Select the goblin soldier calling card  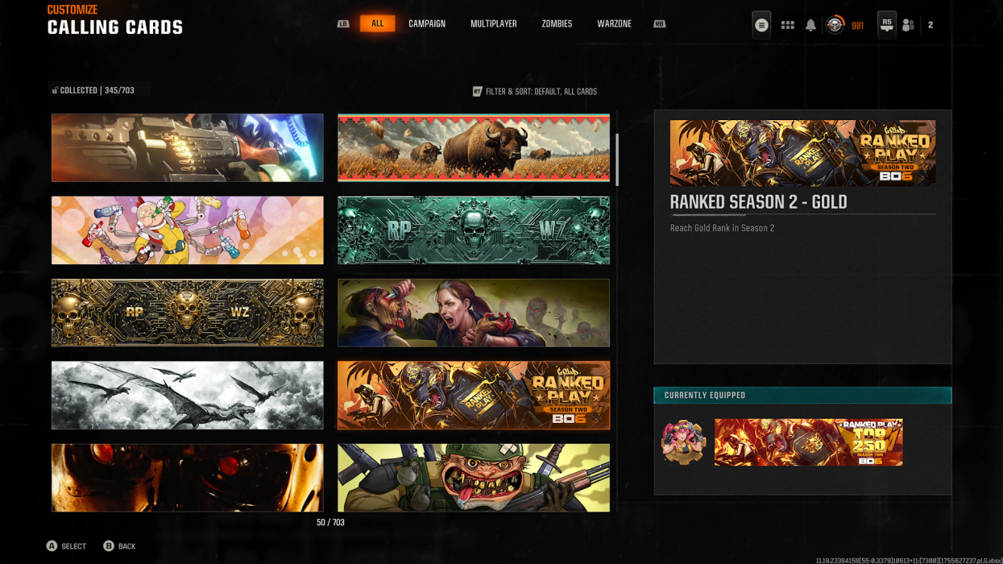(474, 478)
